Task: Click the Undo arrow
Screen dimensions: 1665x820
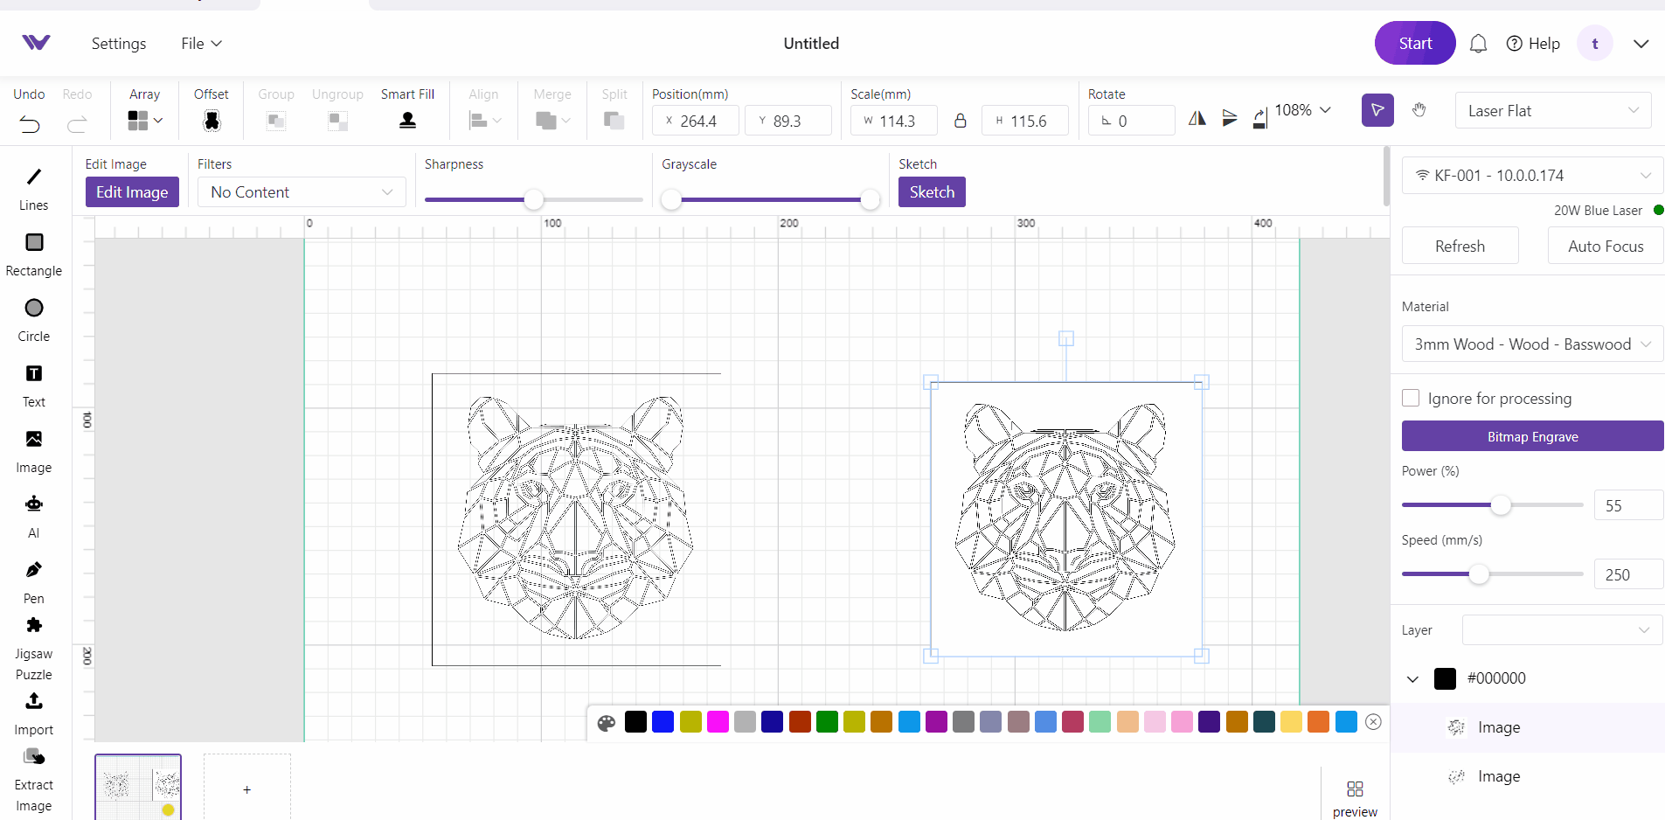Action: click(x=30, y=124)
